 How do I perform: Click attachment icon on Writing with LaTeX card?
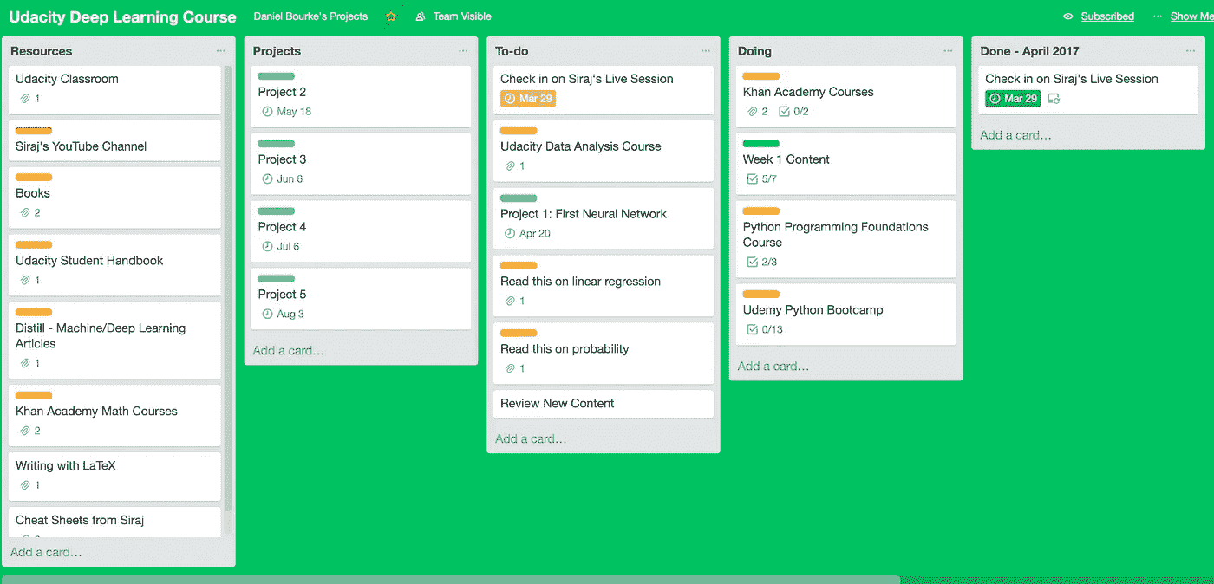25,486
